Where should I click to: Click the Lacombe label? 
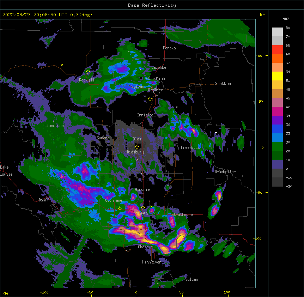[x=159, y=67]
